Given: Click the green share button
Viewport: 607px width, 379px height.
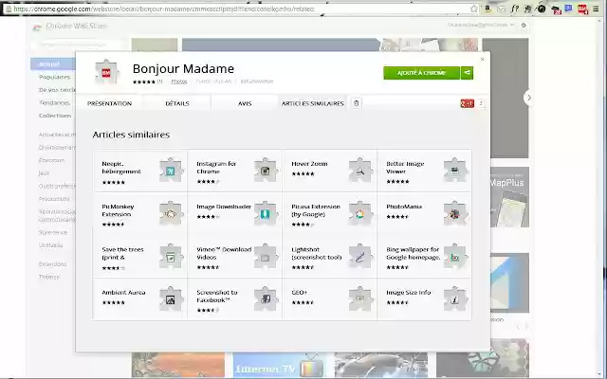Looking at the screenshot, I should pyautogui.click(x=467, y=73).
